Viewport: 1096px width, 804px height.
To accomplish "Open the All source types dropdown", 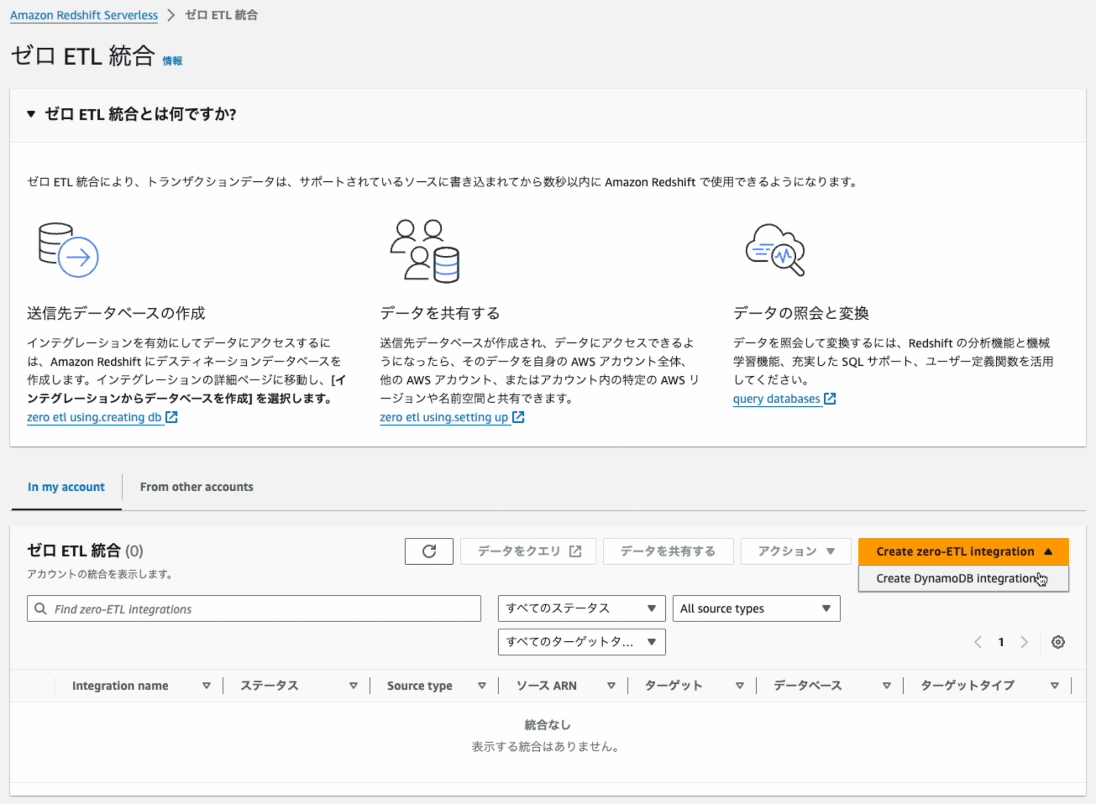I will (756, 608).
